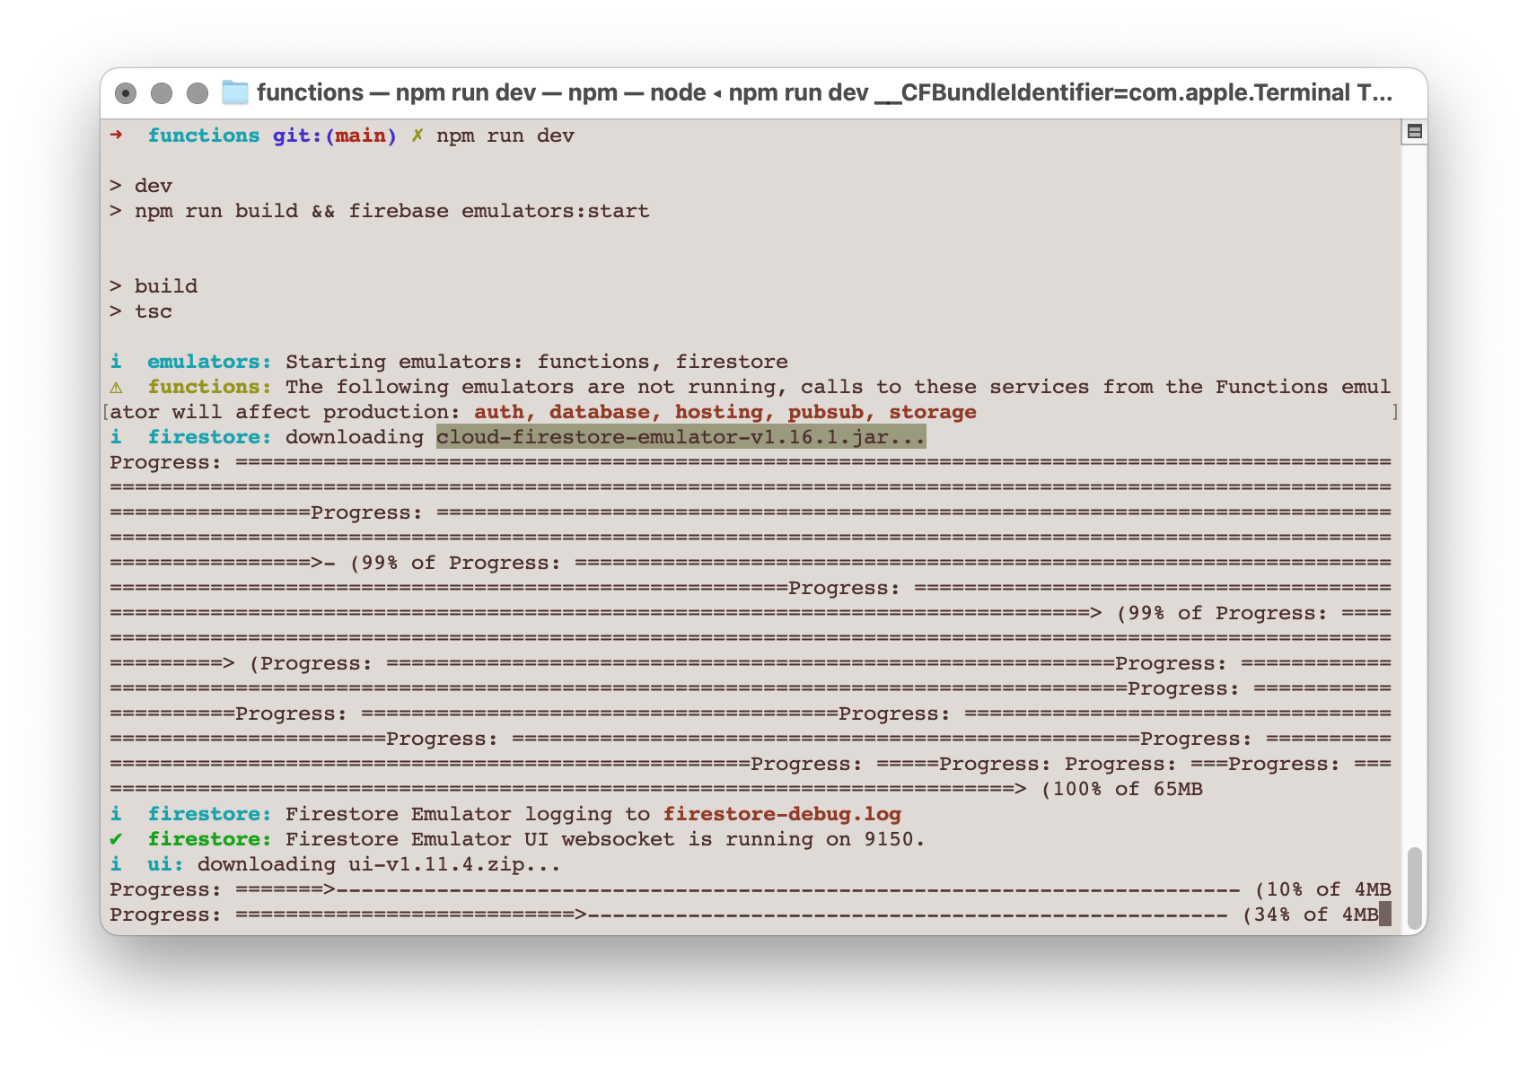Screen dimensions: 1528x1068
Task: Click 'npm run build && firebase emulators:start' line
Action: pos(379,211)
